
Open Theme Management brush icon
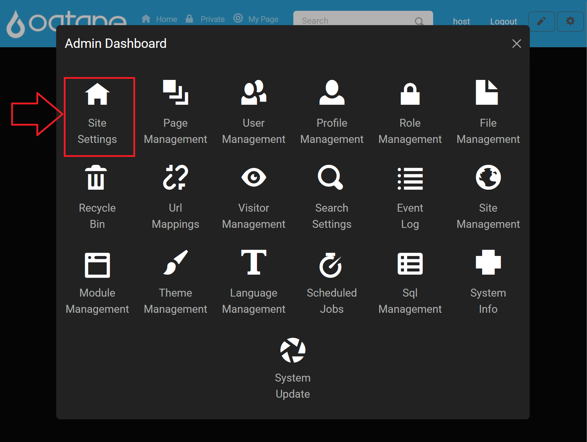click(175, 262)
